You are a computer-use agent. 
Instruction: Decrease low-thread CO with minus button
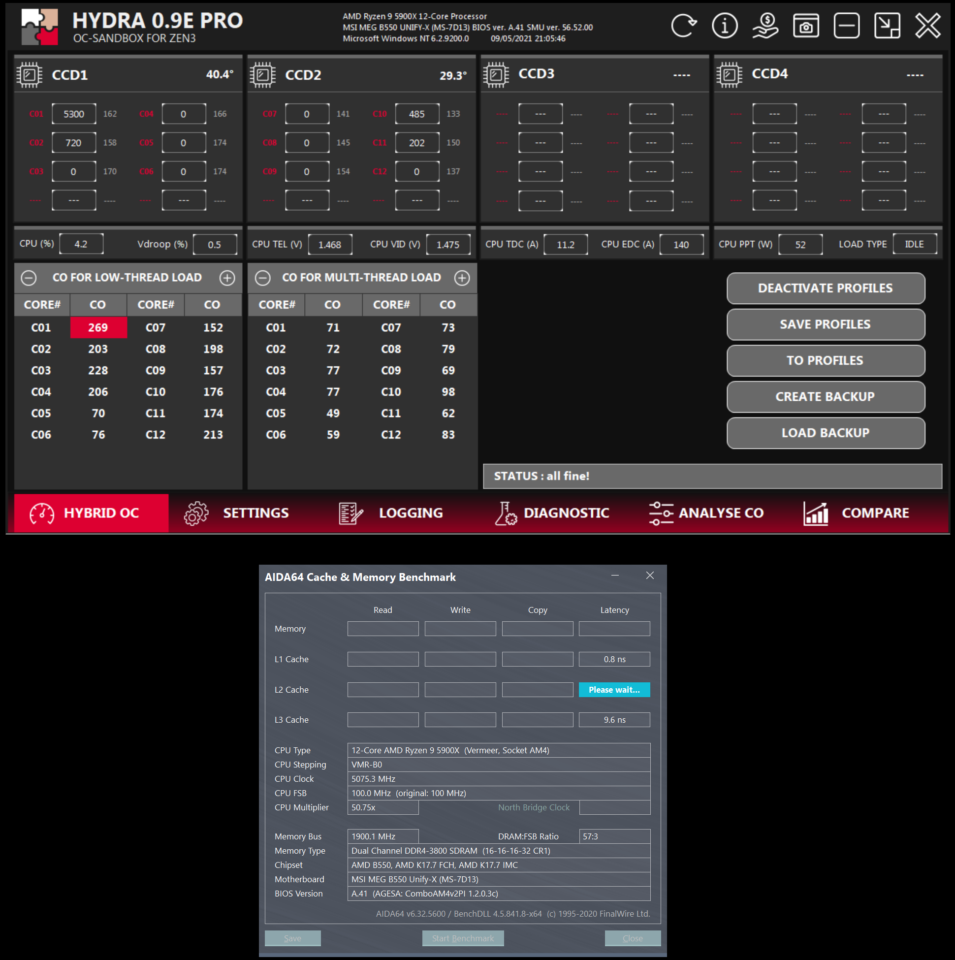tap(29, 278)
